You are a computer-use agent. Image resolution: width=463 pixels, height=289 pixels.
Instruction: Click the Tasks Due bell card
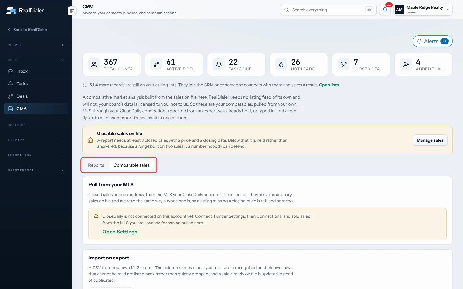236,65
